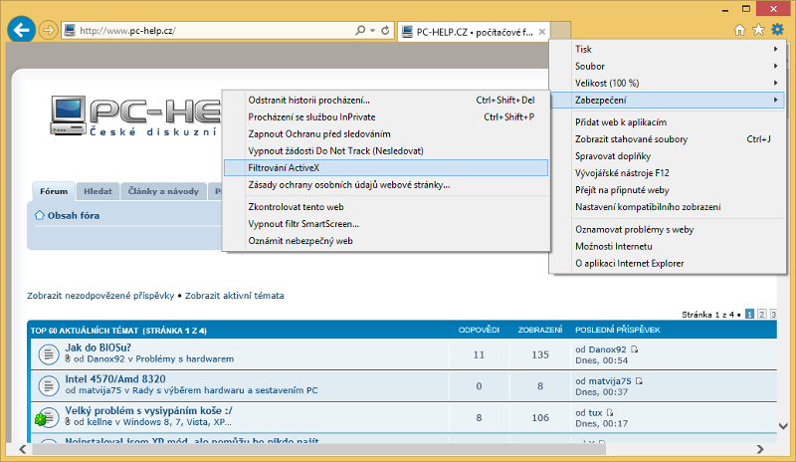Turn off SmartScreen filter menu item
This screenshot has height=462, width=796.
click(303, 224)
